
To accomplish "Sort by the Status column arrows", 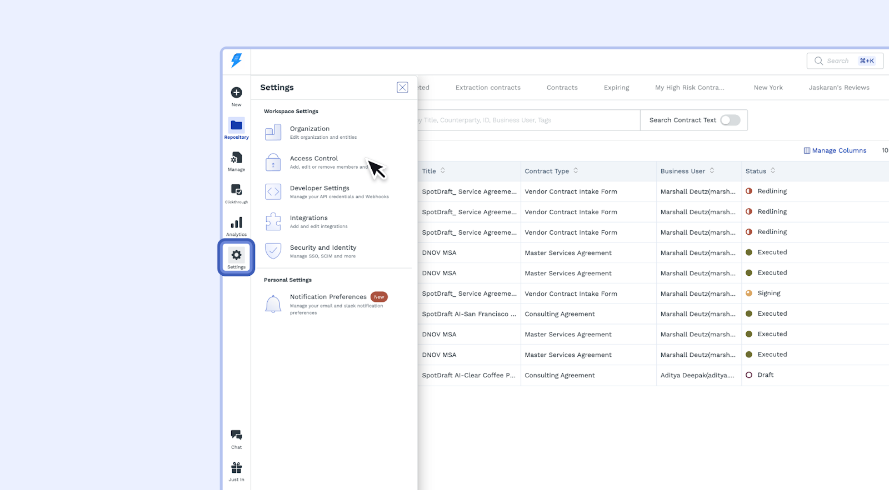I will [x=773, y=171].
